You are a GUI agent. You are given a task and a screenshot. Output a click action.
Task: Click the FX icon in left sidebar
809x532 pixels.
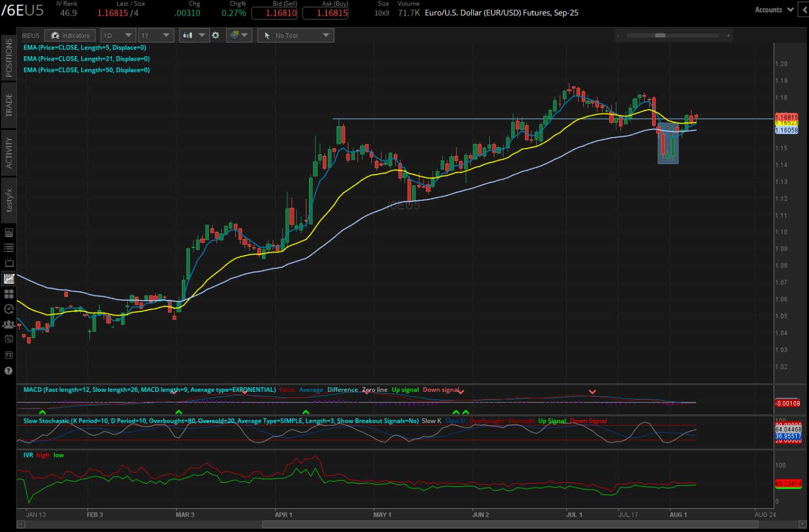[8, 354]
